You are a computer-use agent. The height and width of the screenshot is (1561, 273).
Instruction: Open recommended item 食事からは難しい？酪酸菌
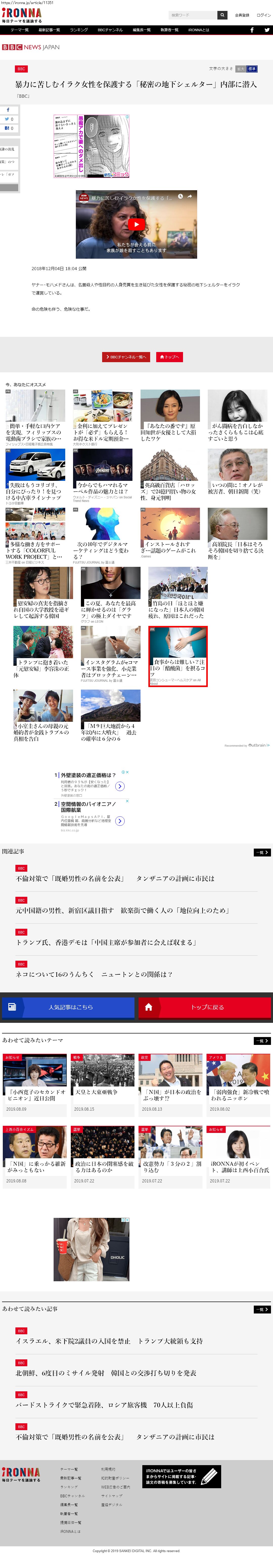(178, 656)
